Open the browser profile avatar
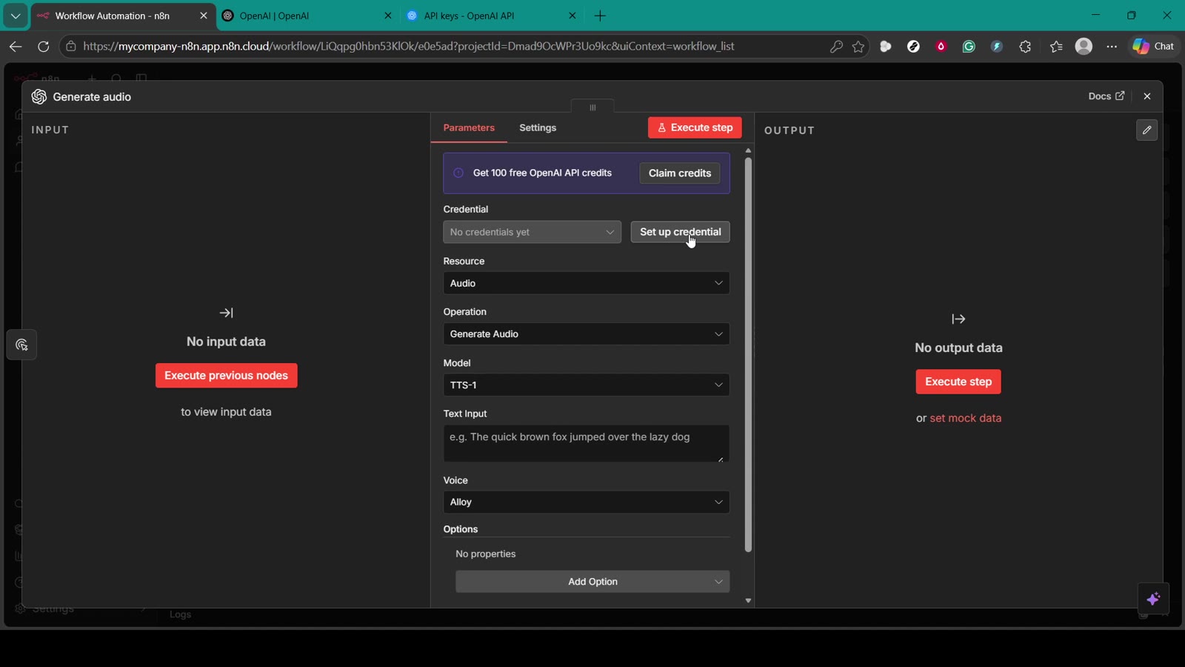This screenshot has height=667, width=1185. click(1084, 47)
